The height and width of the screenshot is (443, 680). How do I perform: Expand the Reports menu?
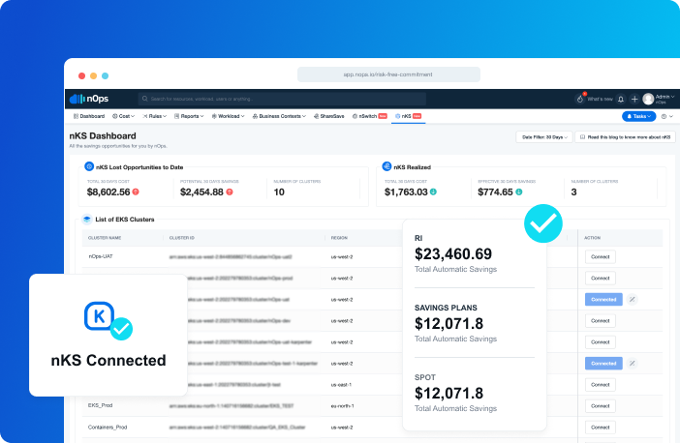[x=189, y=116]
